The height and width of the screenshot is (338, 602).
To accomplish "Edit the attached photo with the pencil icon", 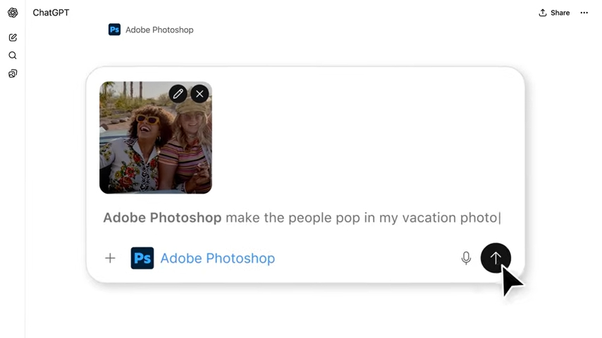I will 178,94.
